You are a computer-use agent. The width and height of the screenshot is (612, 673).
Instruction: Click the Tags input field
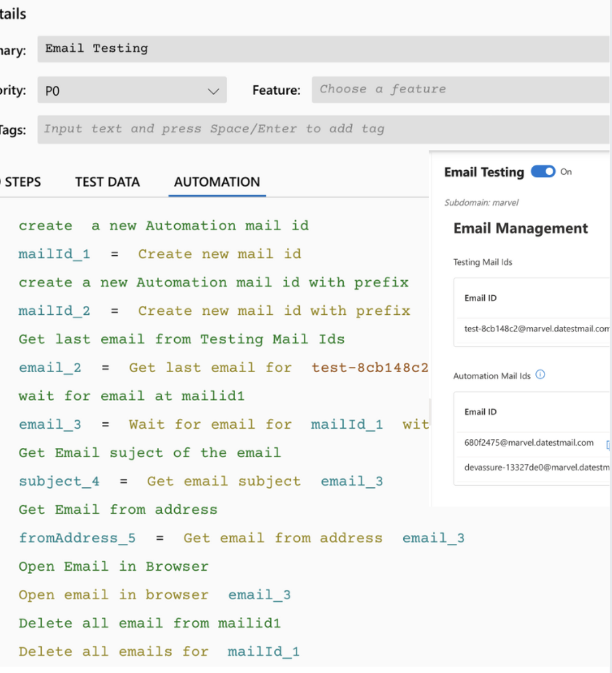pyautogui.click(x=226, y=128)
